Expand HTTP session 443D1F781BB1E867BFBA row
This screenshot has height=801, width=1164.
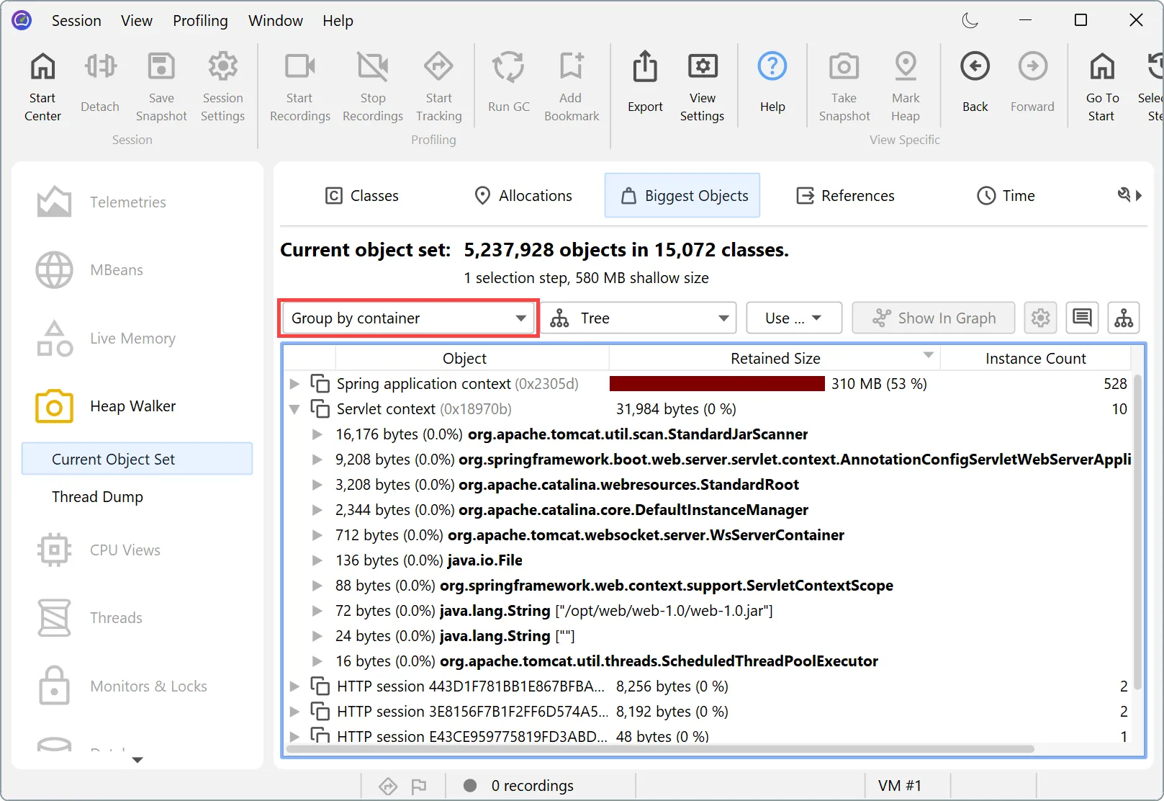(294, 686)
